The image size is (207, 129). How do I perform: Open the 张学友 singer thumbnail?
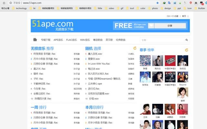click(145, 77)
